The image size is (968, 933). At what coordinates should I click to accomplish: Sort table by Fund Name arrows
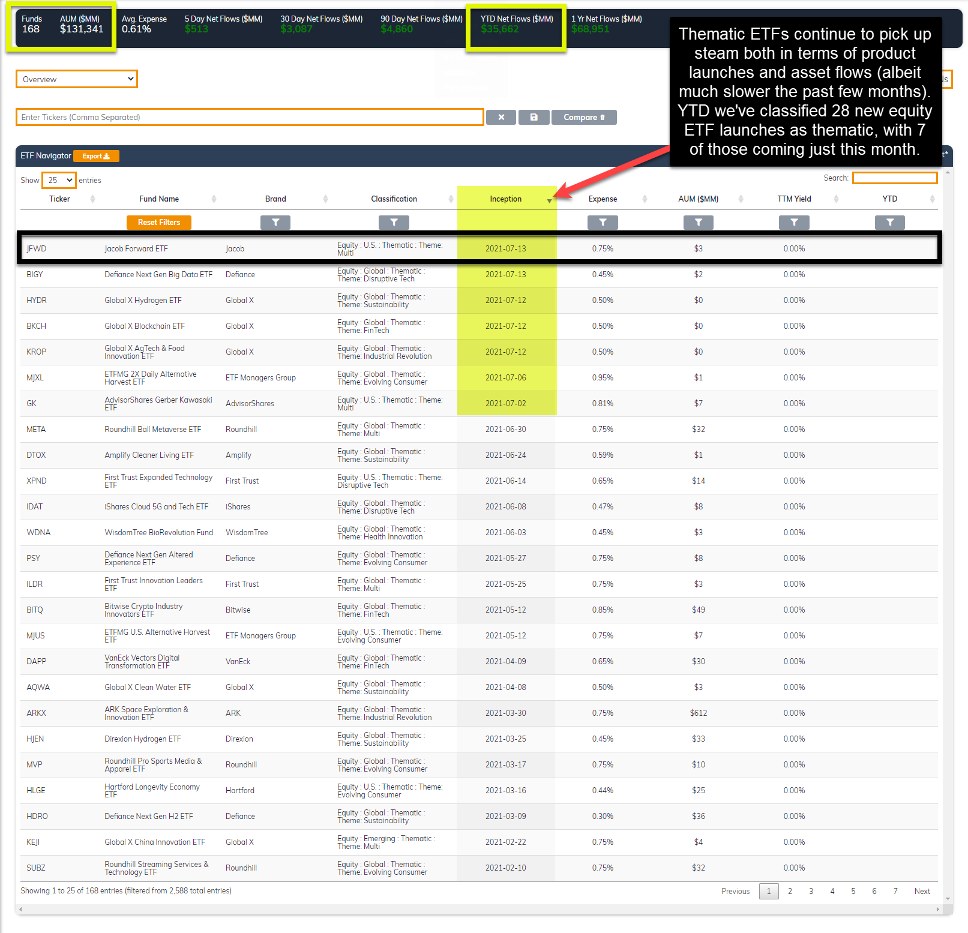214,199
